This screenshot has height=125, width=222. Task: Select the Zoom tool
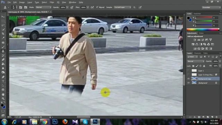(x=3, y=99)
